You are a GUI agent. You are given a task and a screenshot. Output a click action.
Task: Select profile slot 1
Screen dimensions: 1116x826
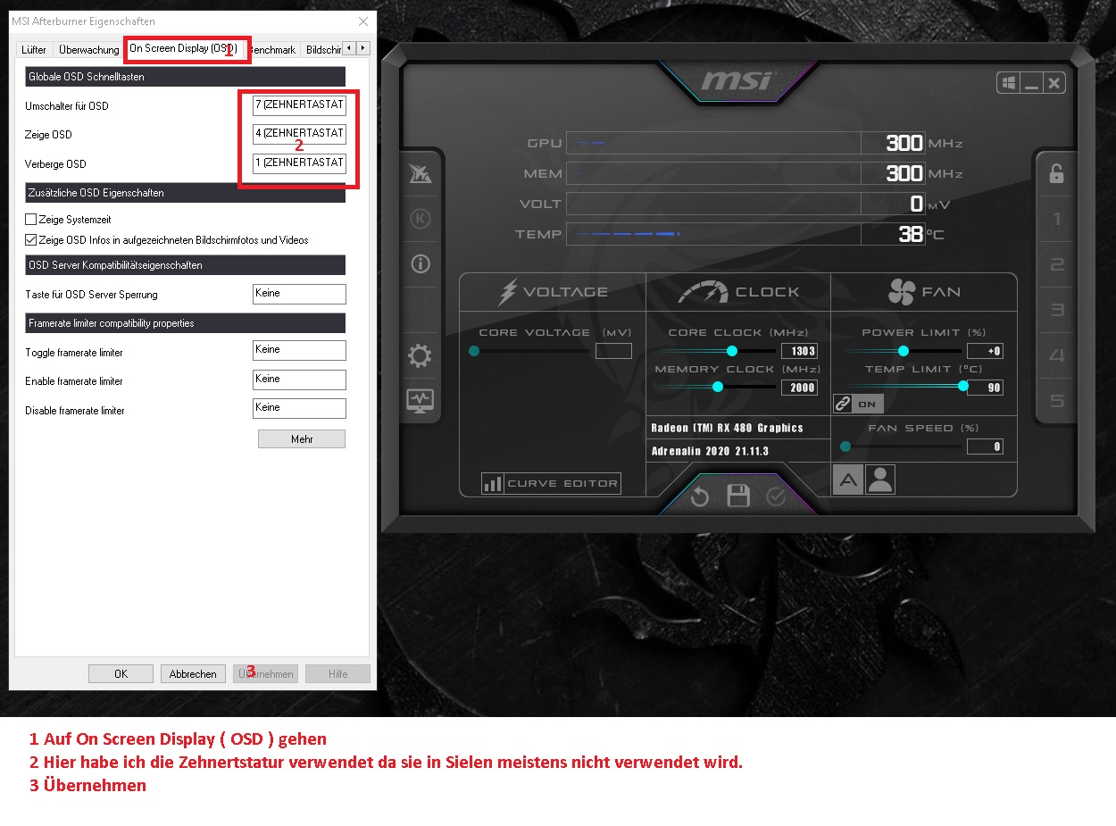click(x=1057, y=219)
